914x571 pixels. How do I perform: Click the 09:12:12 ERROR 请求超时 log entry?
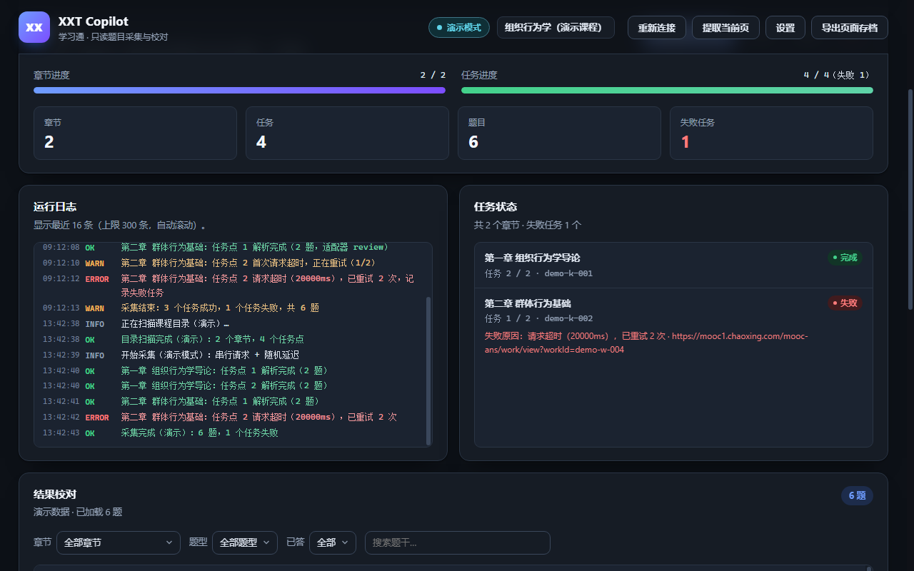click(x=229, y=285)
